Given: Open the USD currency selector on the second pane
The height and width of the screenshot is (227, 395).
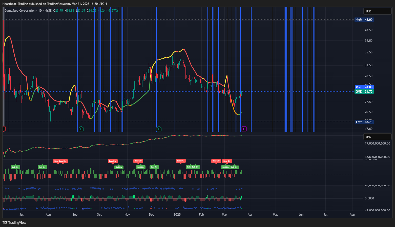Looking at the screenshot, I should click(x=378, y=137).
